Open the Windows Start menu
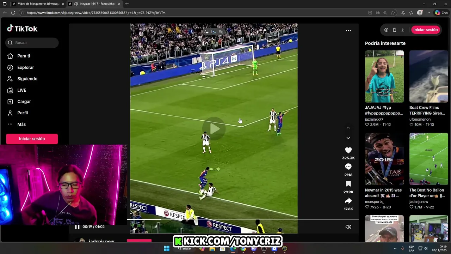 (x=167, y=248)
